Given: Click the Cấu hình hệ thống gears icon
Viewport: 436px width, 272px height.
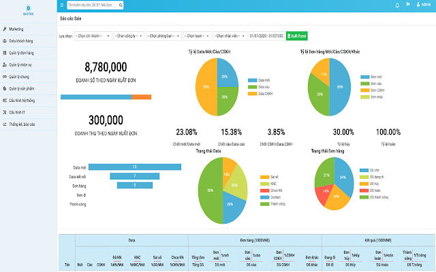Looking at the screenshot, I should (5, 101).
